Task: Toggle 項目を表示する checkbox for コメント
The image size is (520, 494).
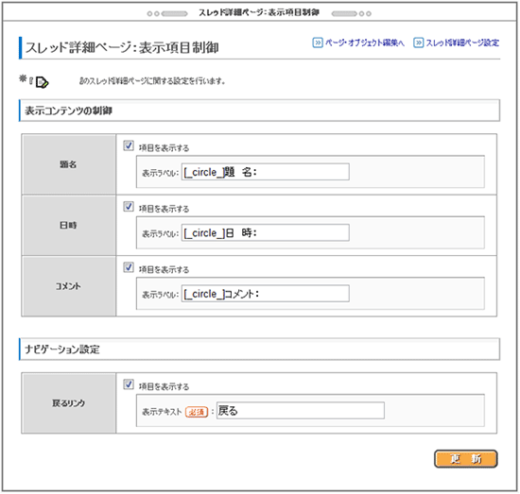Action: pos(129,267)
